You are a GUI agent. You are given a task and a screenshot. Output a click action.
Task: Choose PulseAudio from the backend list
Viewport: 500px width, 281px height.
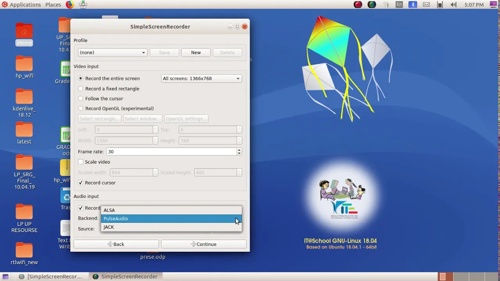171,219
